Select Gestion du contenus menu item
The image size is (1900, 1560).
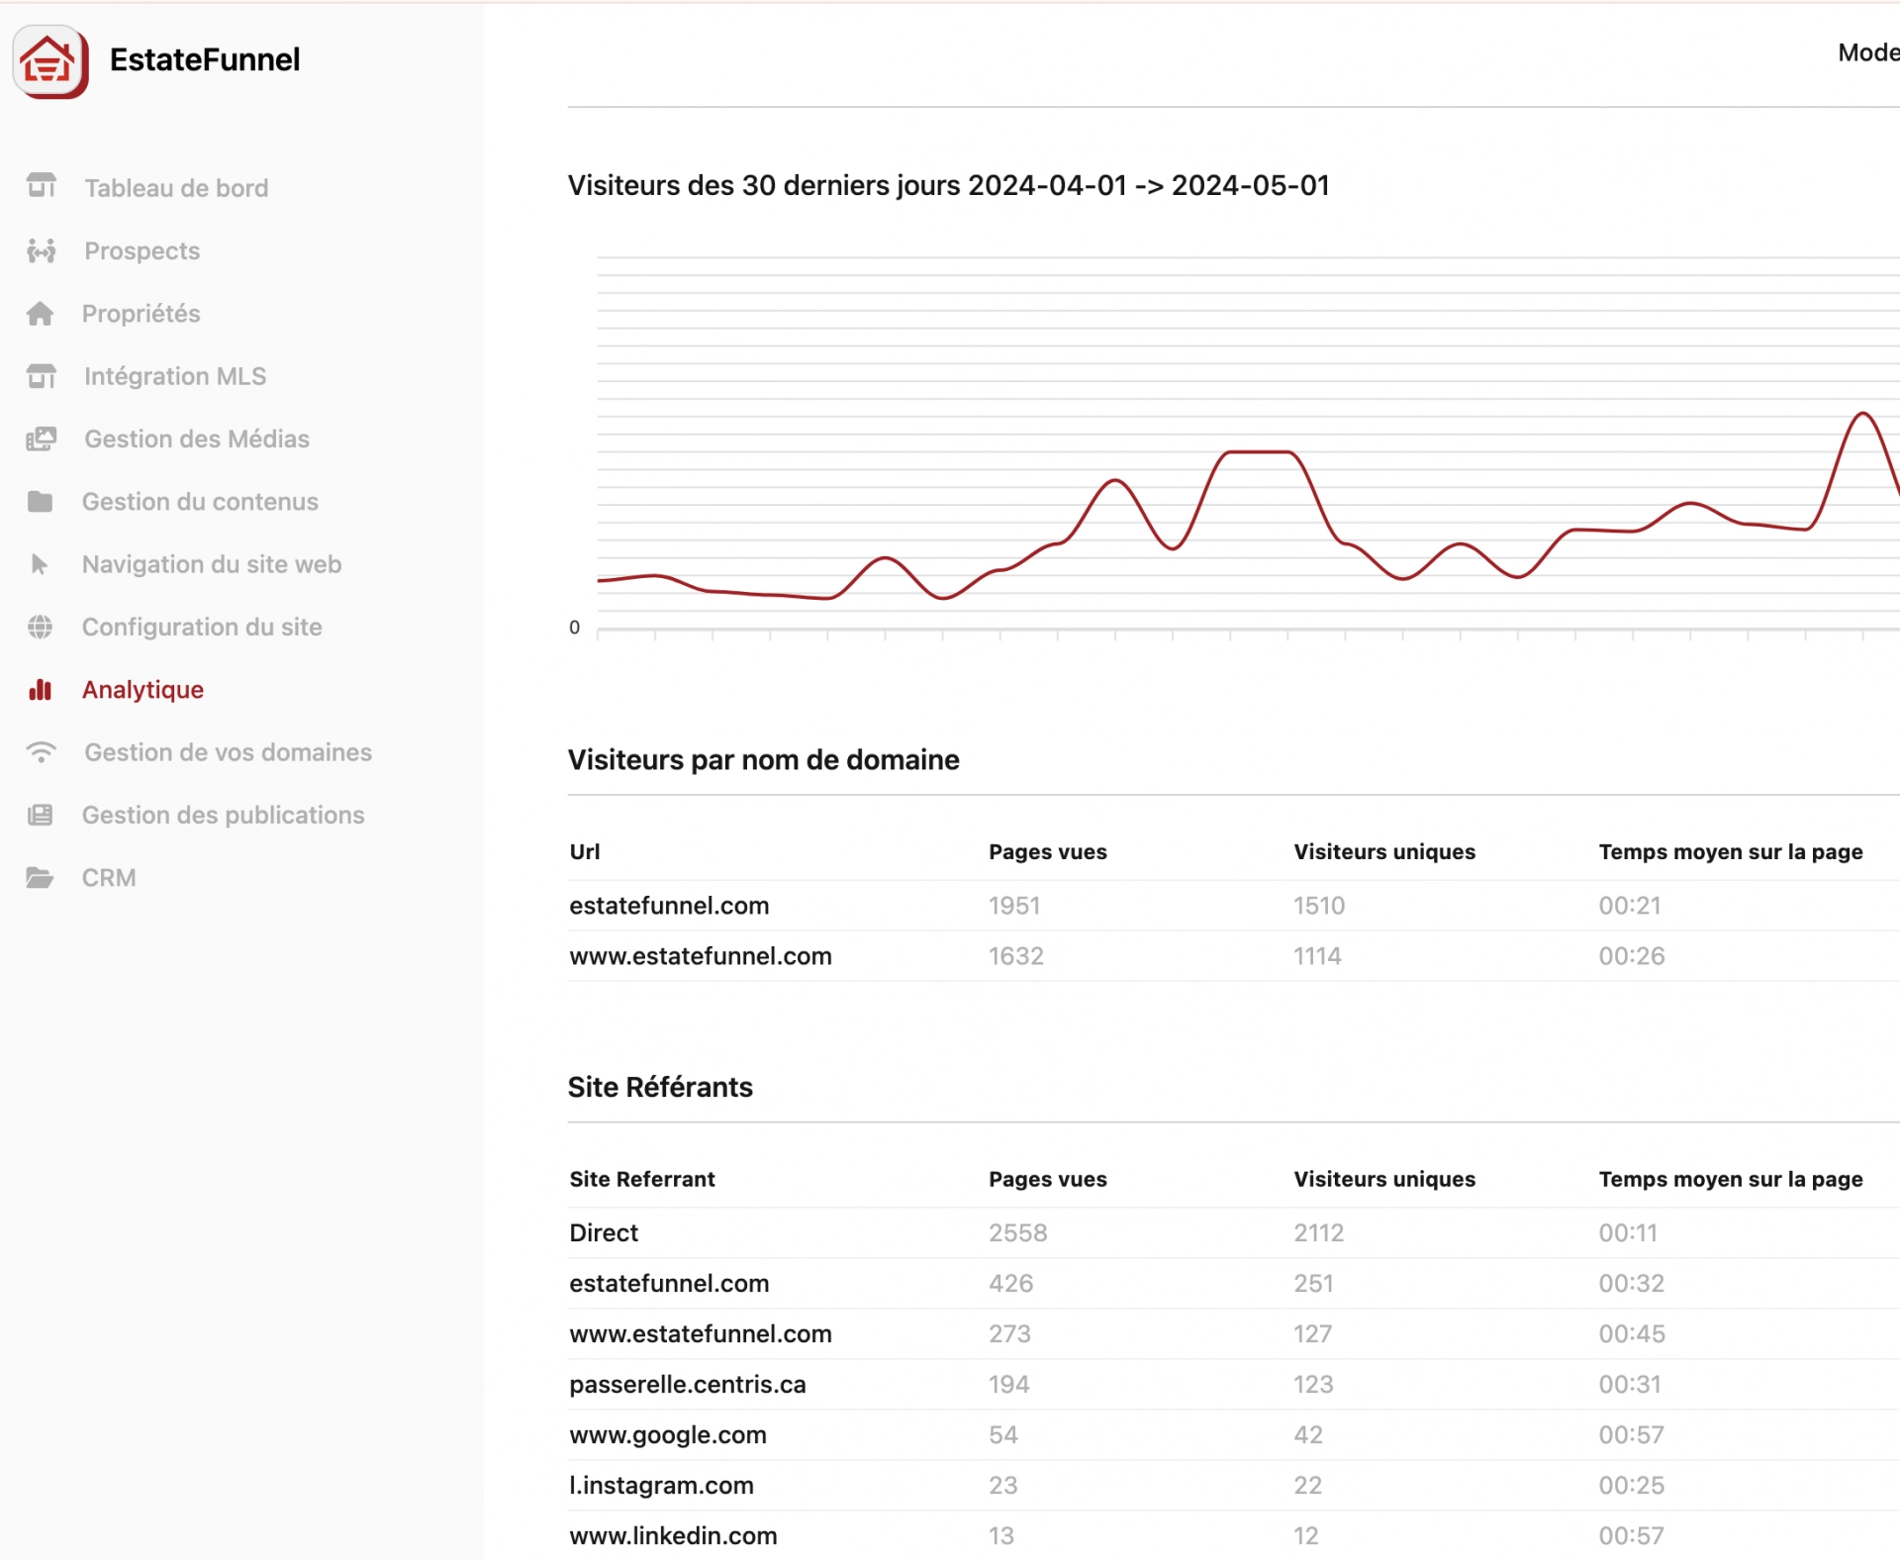pyautogui.click(x=200, y=502)
